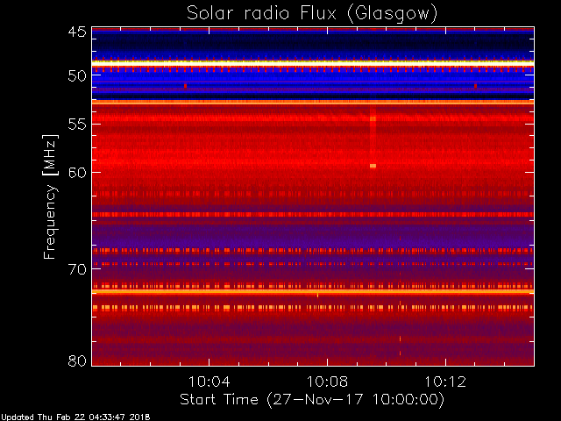Click the 80 frequency tick label
Viewport: 561px width, 421px height.
(x=77, y=360)
